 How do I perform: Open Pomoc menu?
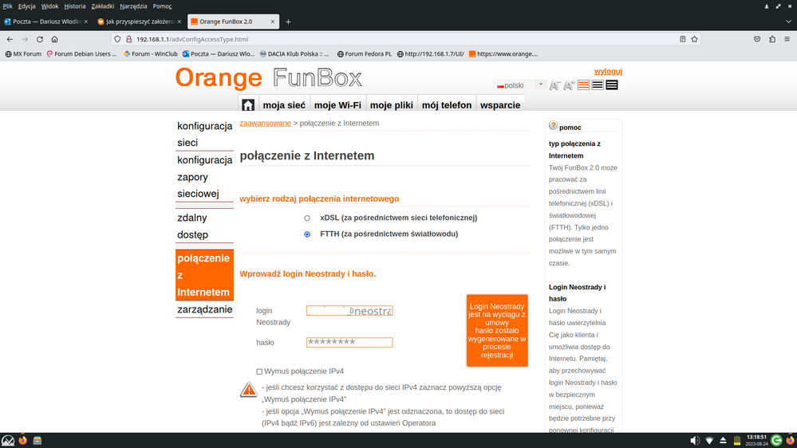click(162, 6)
